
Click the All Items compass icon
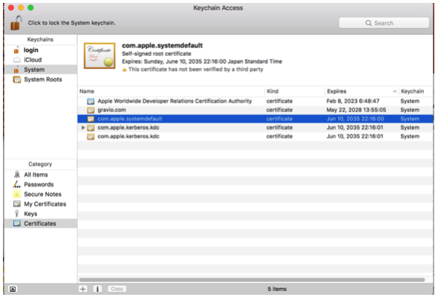17,175
